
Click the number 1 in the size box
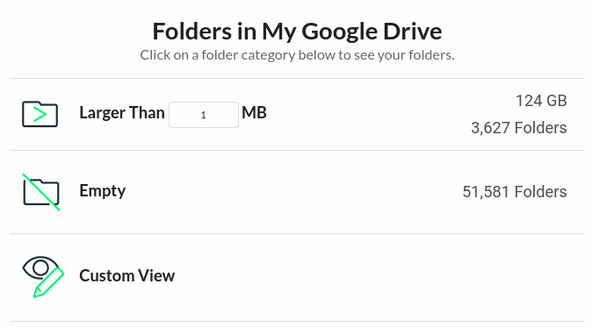(204, 115)
